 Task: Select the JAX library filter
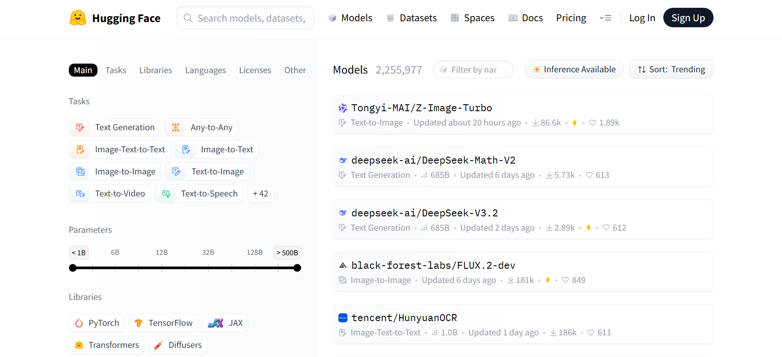tap(225, 323)
